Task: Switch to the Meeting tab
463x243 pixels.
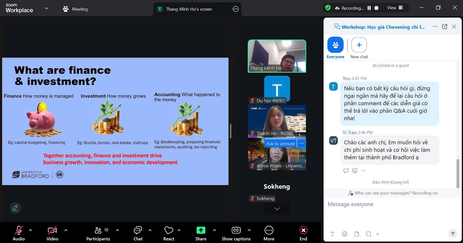Action: click(x=76, y=9)
